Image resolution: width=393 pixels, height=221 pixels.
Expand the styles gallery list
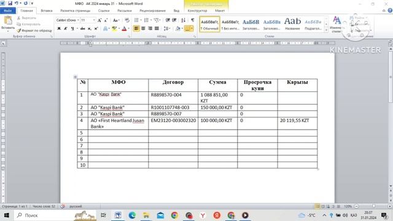coord(326,30)
